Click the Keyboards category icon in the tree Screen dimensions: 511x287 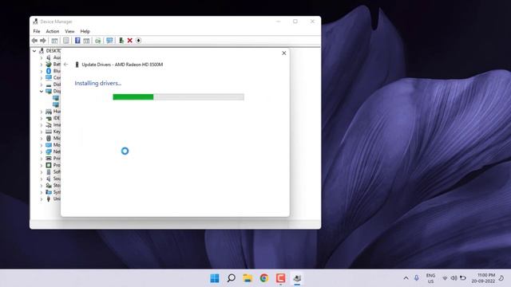tap(49, 132)
